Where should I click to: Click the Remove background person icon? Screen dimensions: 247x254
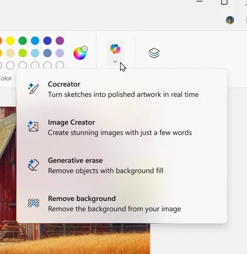click(x=34, y=203)
